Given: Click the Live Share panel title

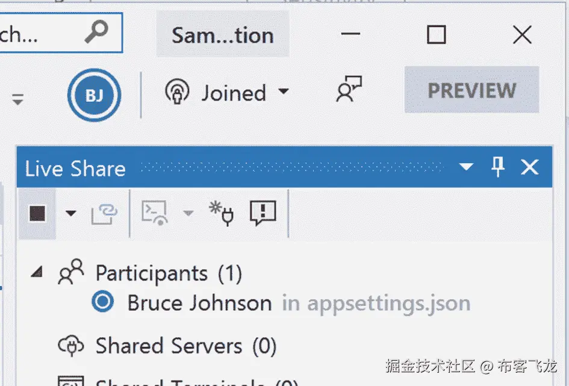Looking at the screenshot, I should (75, 169).
